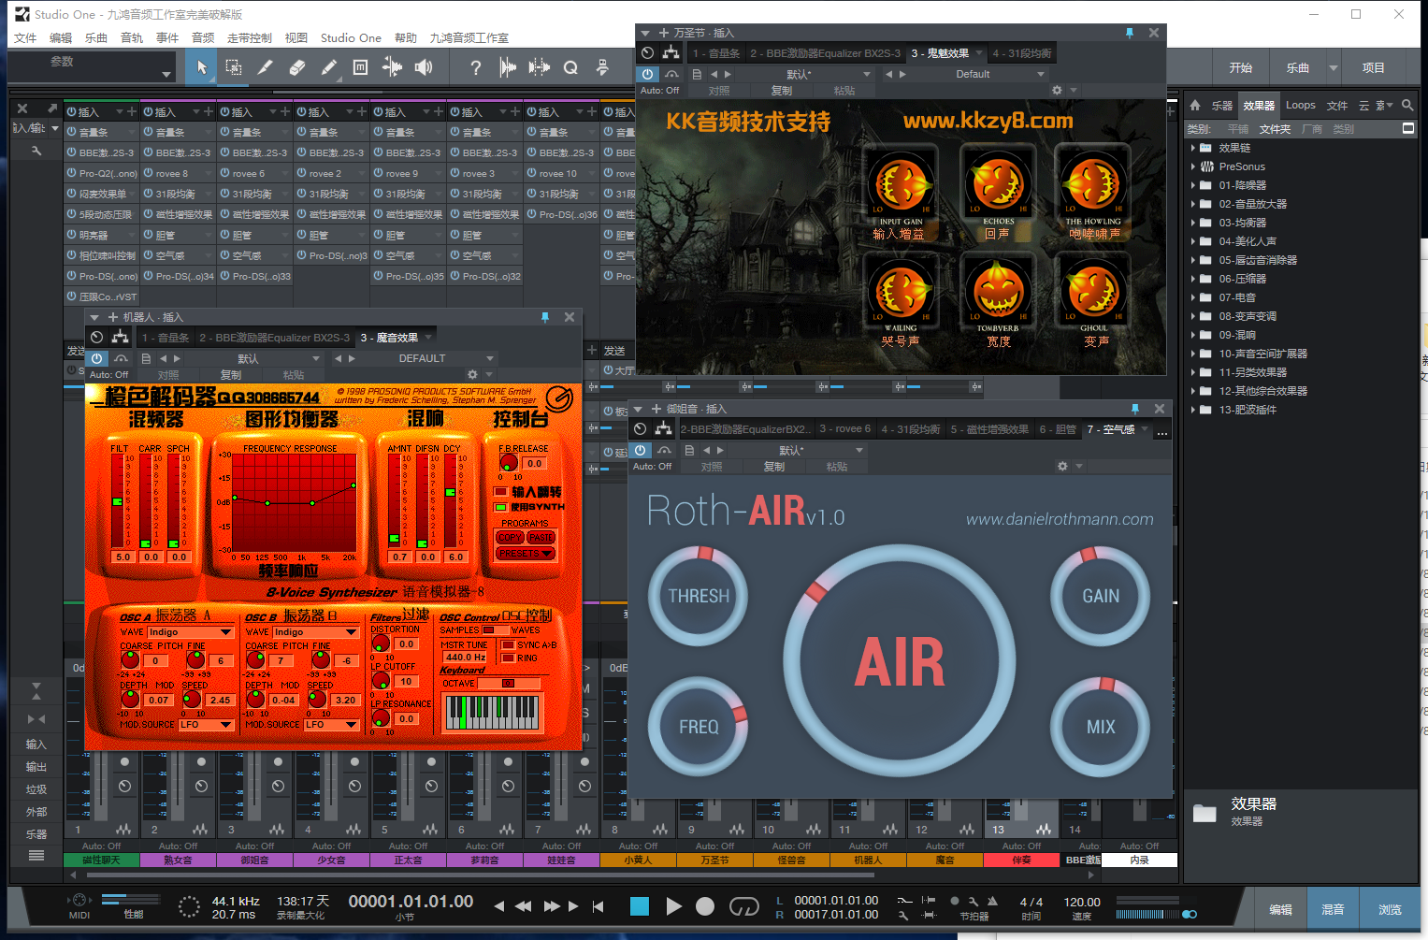Expand the 03-均衡器 folder

(x=1193, y=223)
